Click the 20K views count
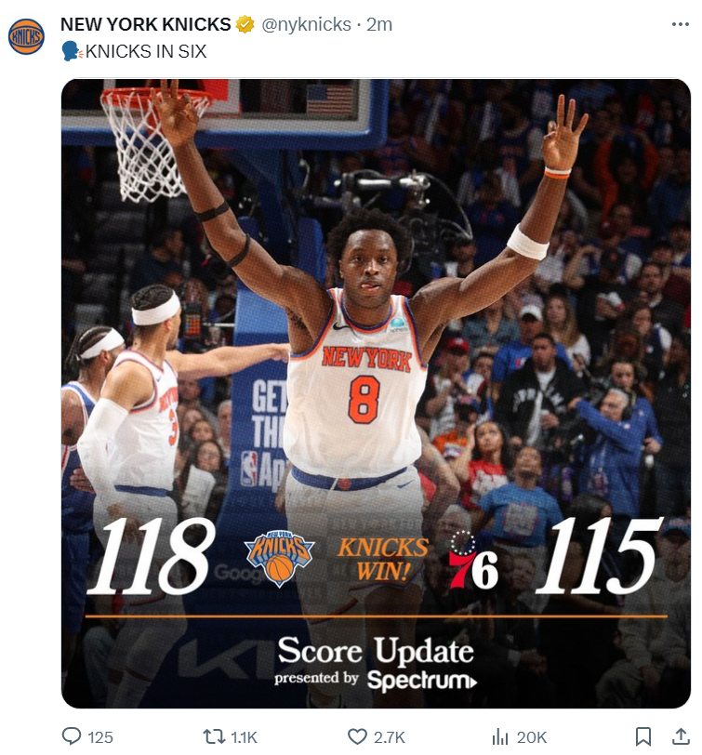Image resolution: width=702 pixels, height=755 pixels. tap(532, 737)
